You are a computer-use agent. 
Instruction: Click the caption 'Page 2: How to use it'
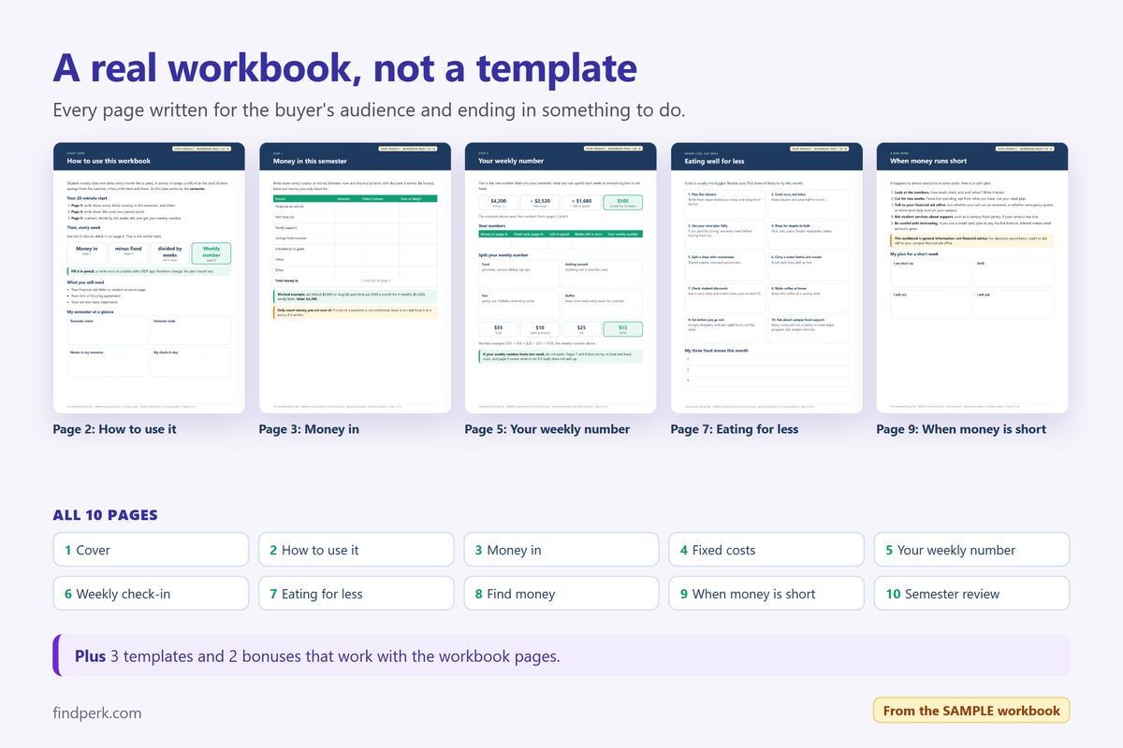(x=114, y=429)
